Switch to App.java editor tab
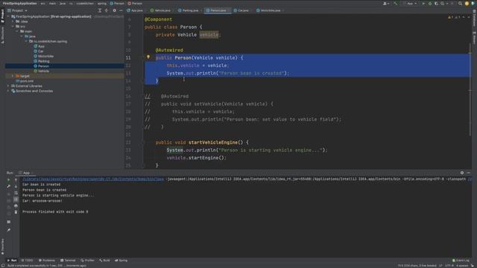477x268 pixels. 135,10
